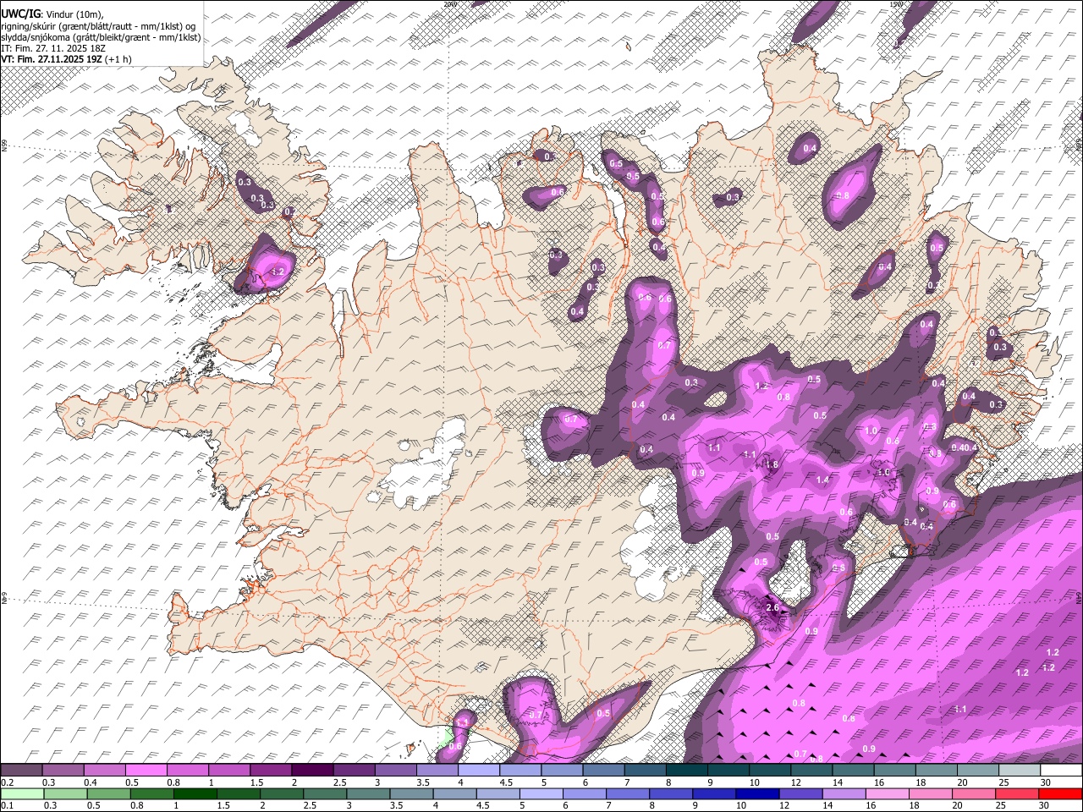The image size is (1083, 812).
Task: Click the snow-scale swatch labeled 0.4
Action: click(x=104, y=770)
